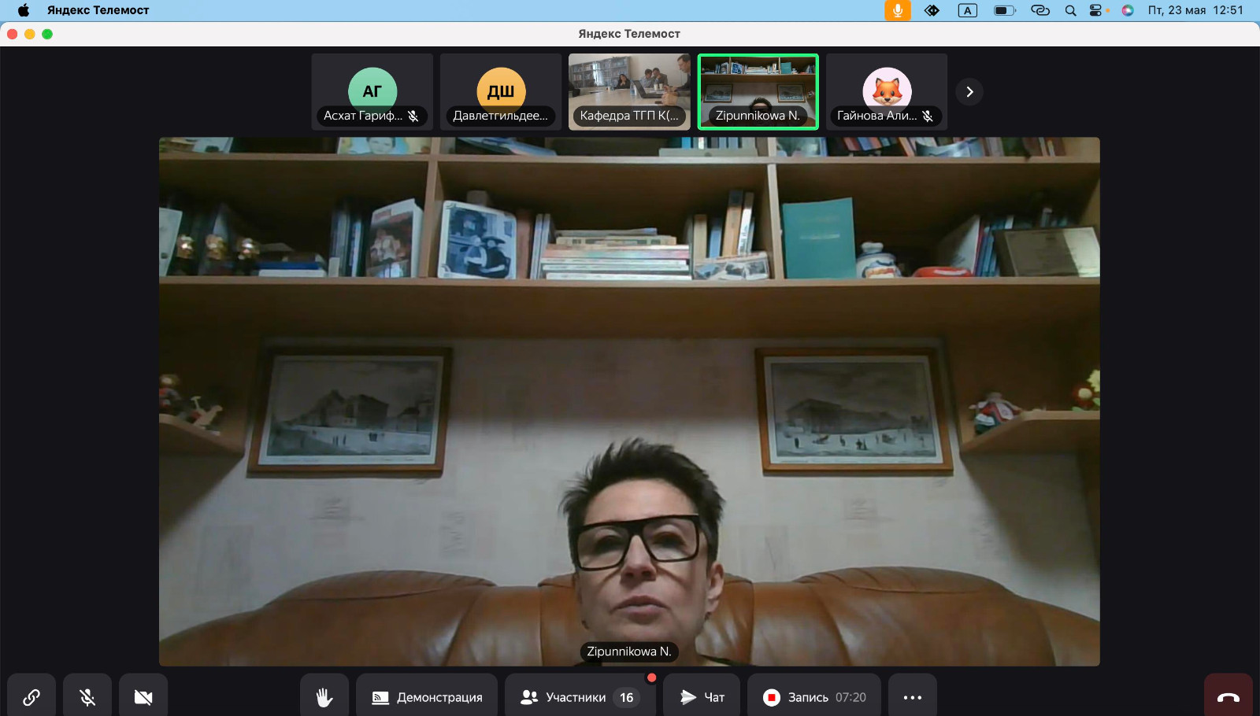1260x716 pixels.
Task: Start screen sharing via Демонстрация
Action: 427,697
